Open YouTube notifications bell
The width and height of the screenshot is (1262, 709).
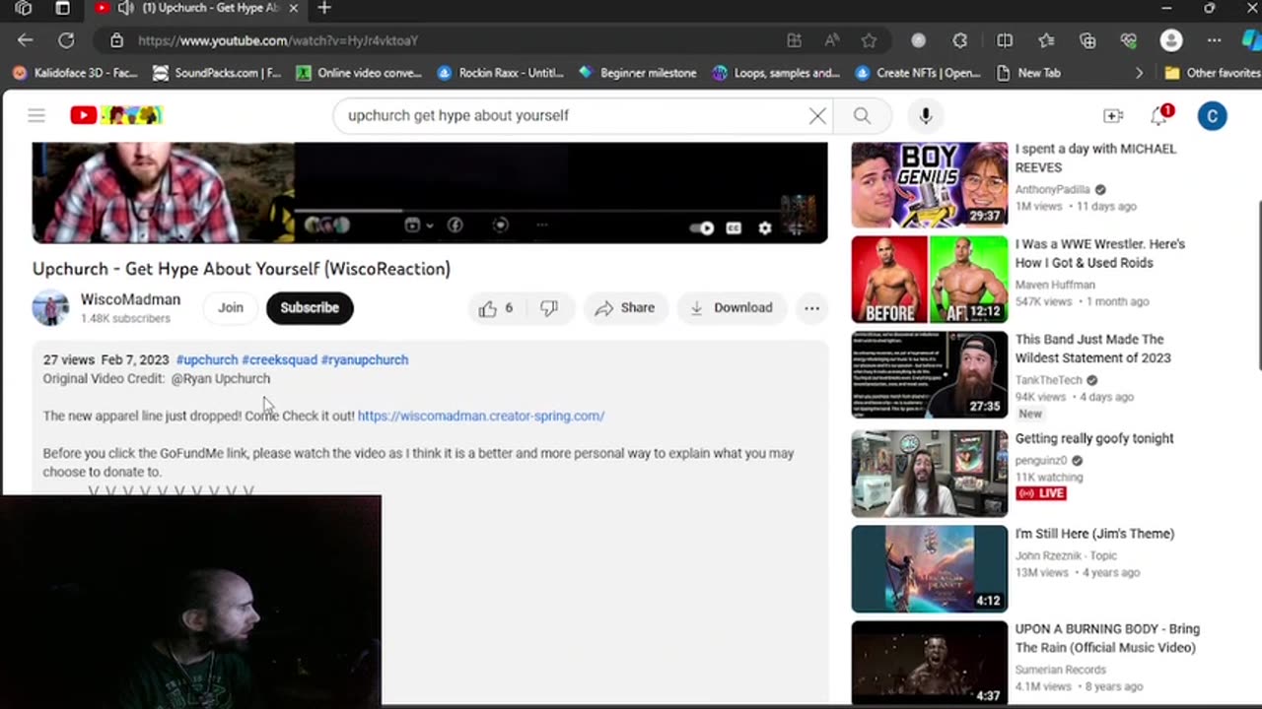(1160, 115)
